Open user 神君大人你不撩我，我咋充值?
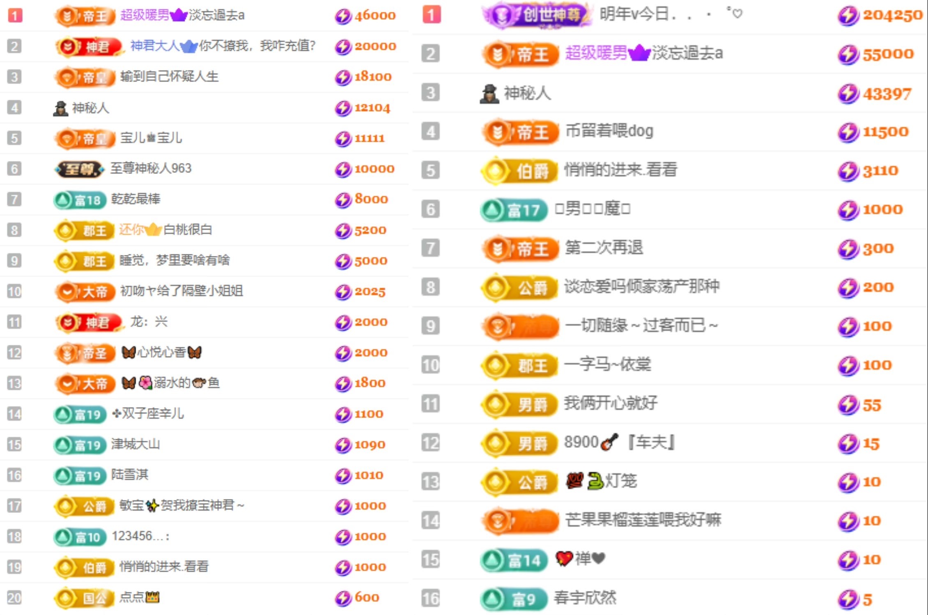The height and width of the screenshot is (615, 928). pyautogui.click(x=223, y=46)
